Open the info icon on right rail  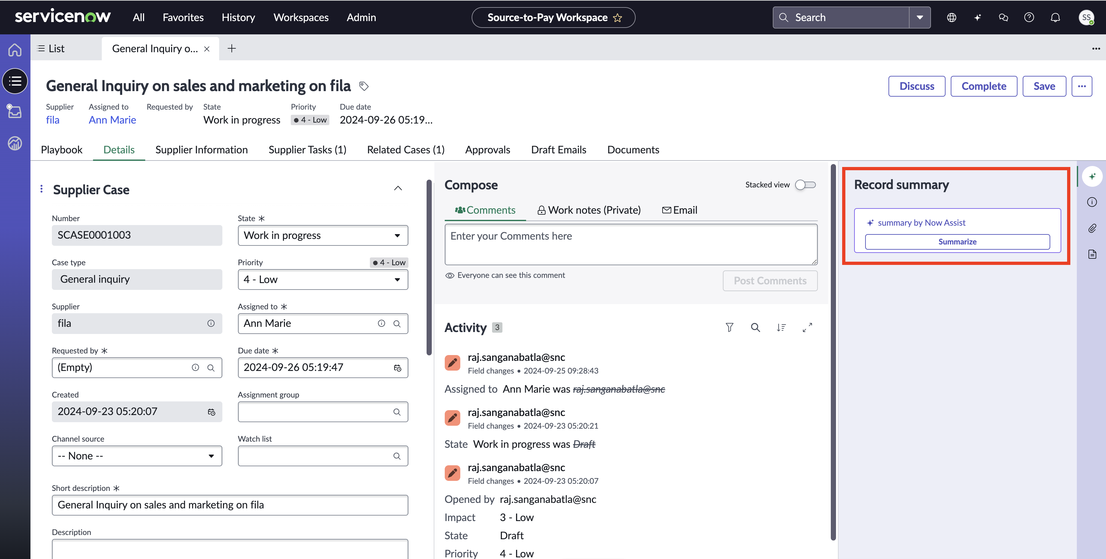[1092, 202]
